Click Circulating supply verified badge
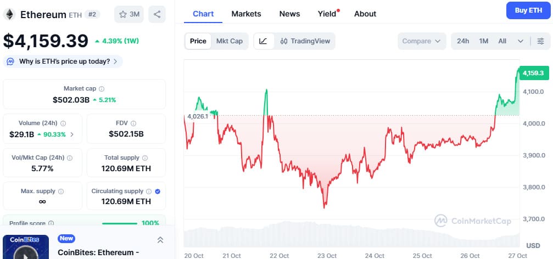This screenshot has height=259, width=553. (158, 192)
